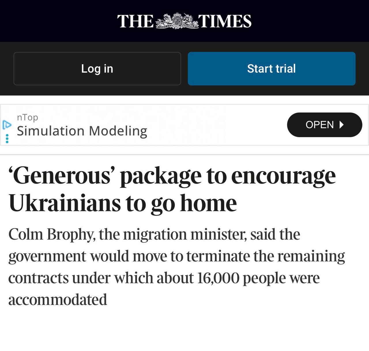The height and width of the screenshot is (351, 369).
Task: Click the article subheading paragraph
Action: (x=176, y=267)
